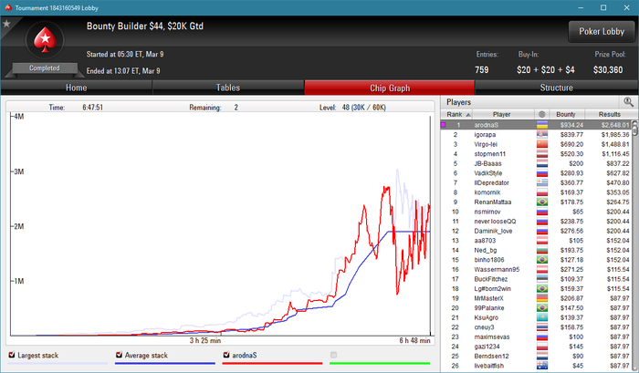Sort players by Player column
The height and width of the screenshot is (373, 639).
(x=501, y=114)
